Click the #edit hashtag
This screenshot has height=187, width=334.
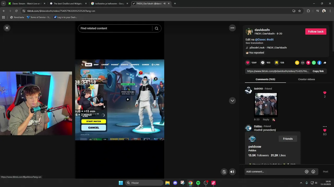pos(270,39)
